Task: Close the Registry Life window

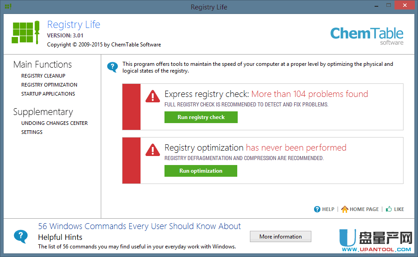Action: click(x=405, y=5)
